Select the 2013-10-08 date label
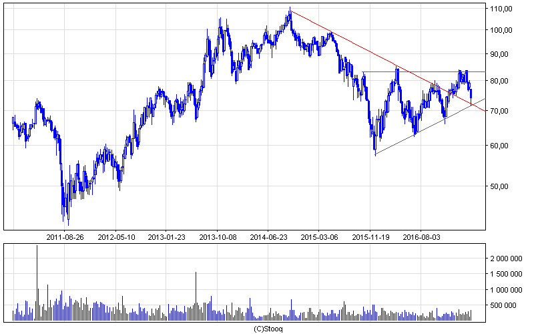 [218, 237]
